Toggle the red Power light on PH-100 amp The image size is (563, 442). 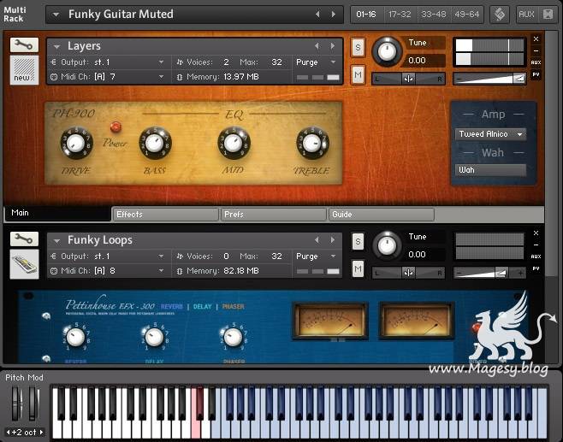(116, 127)
